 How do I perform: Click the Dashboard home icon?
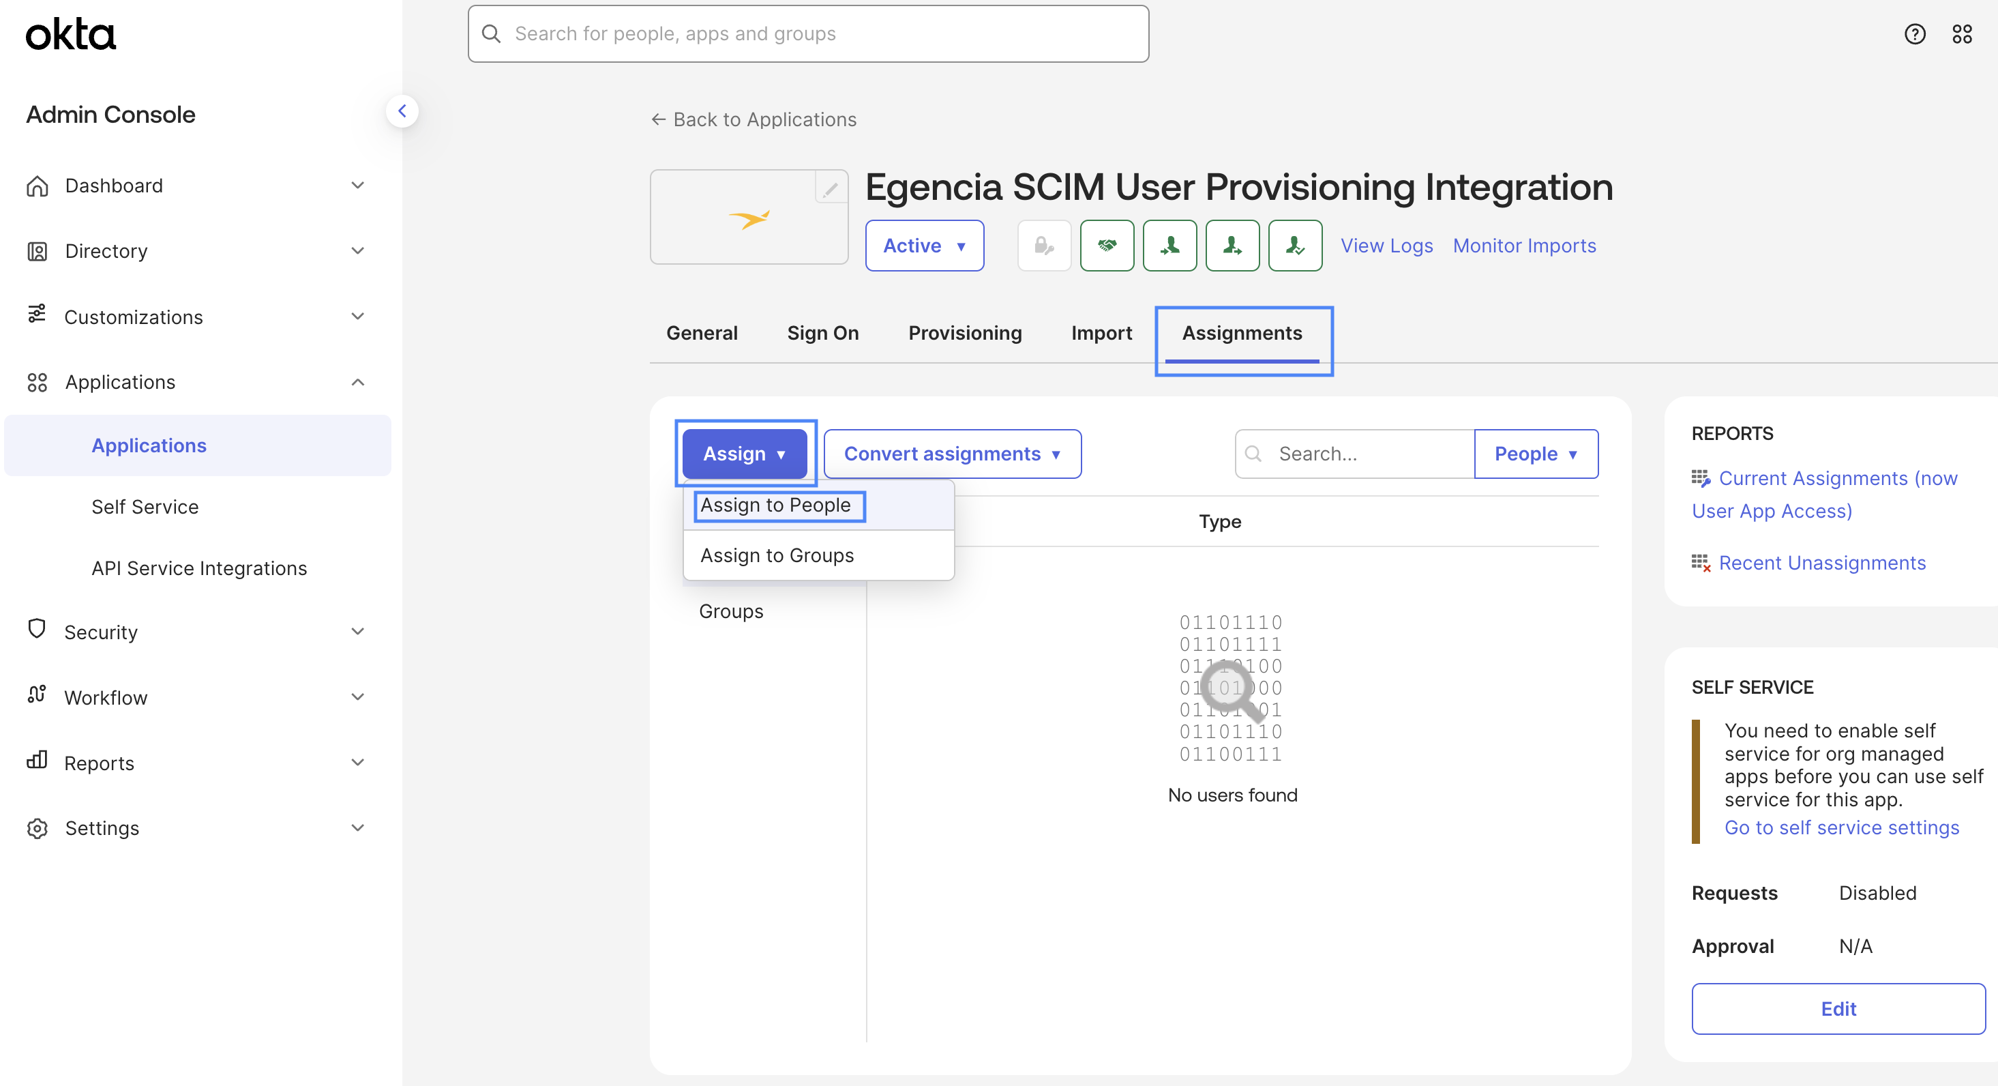[x=38, y=186]
